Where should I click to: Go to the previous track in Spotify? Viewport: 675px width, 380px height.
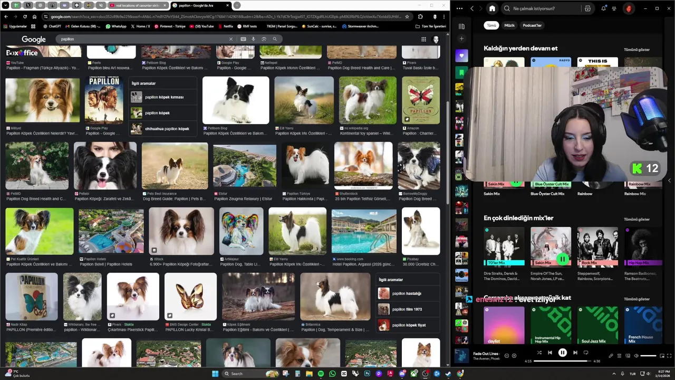(x=550, y=353)
